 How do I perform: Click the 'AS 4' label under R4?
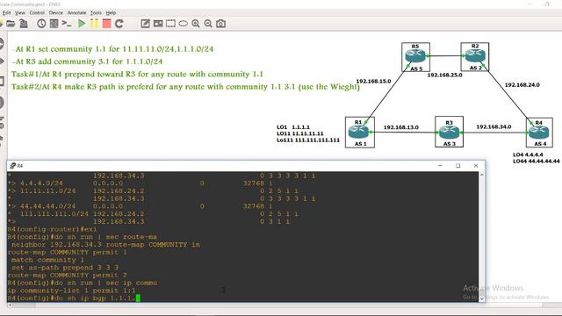point(540,144)
